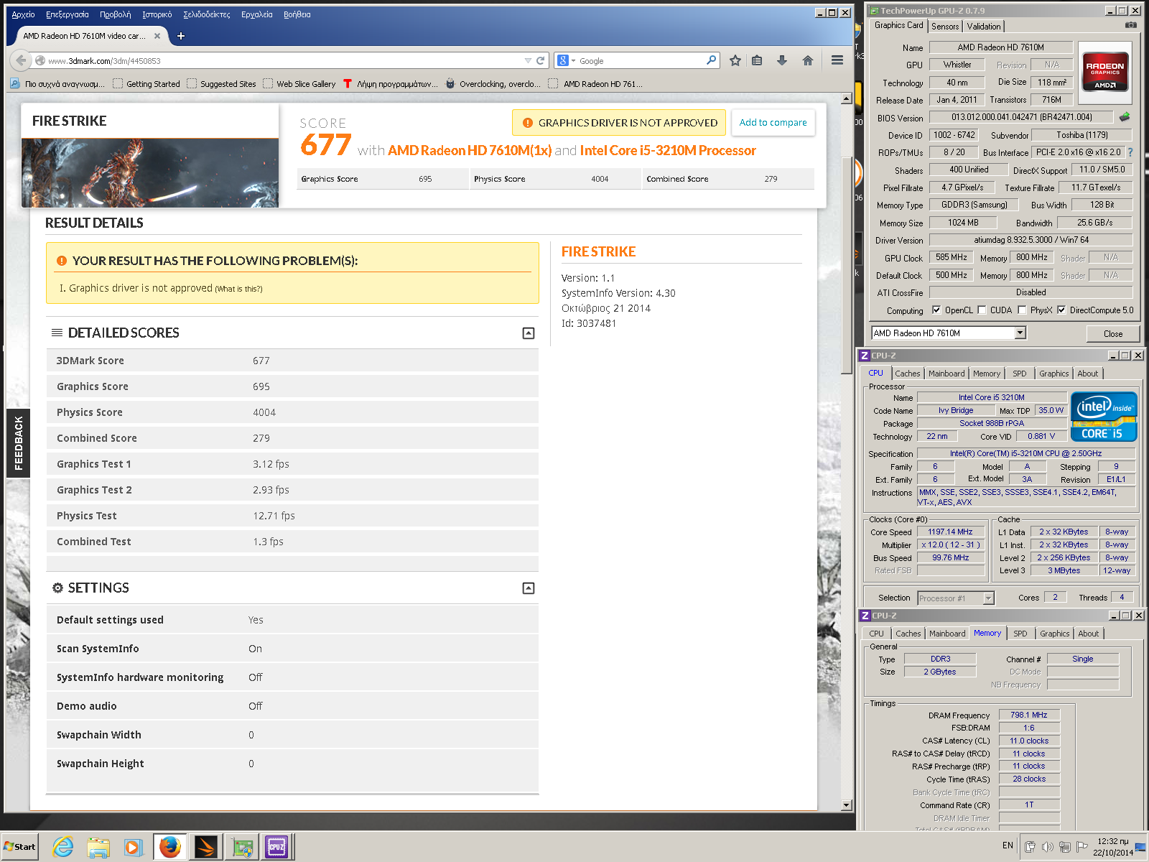
Task: Toggle the DirectCompute 5.0 checkbox
Action: (1061, 310)
